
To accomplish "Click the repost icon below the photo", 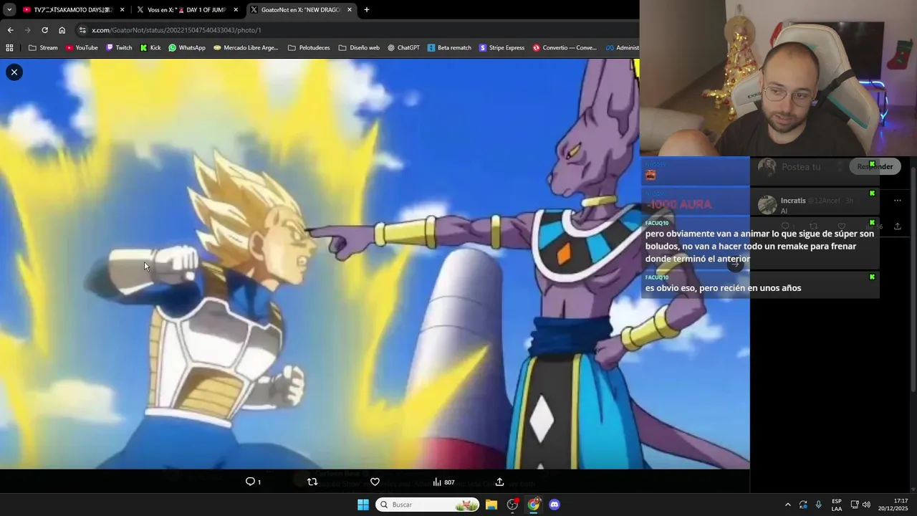I will click(312, 482).
